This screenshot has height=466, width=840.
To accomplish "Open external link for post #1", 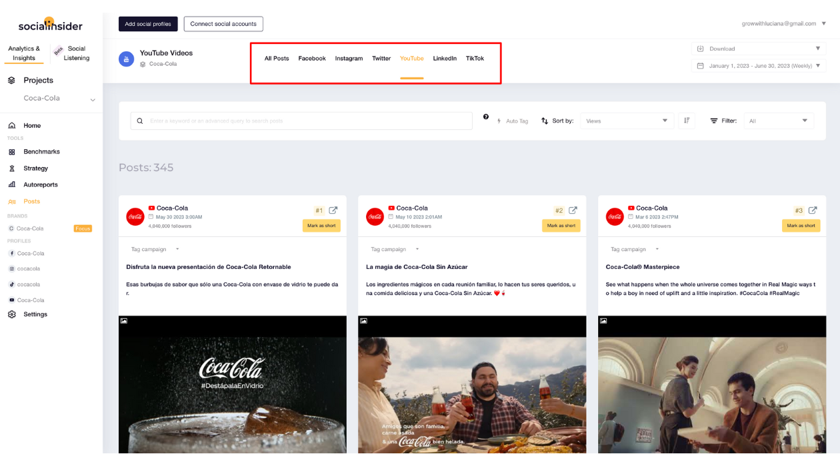I will click(x=333, y=210).
